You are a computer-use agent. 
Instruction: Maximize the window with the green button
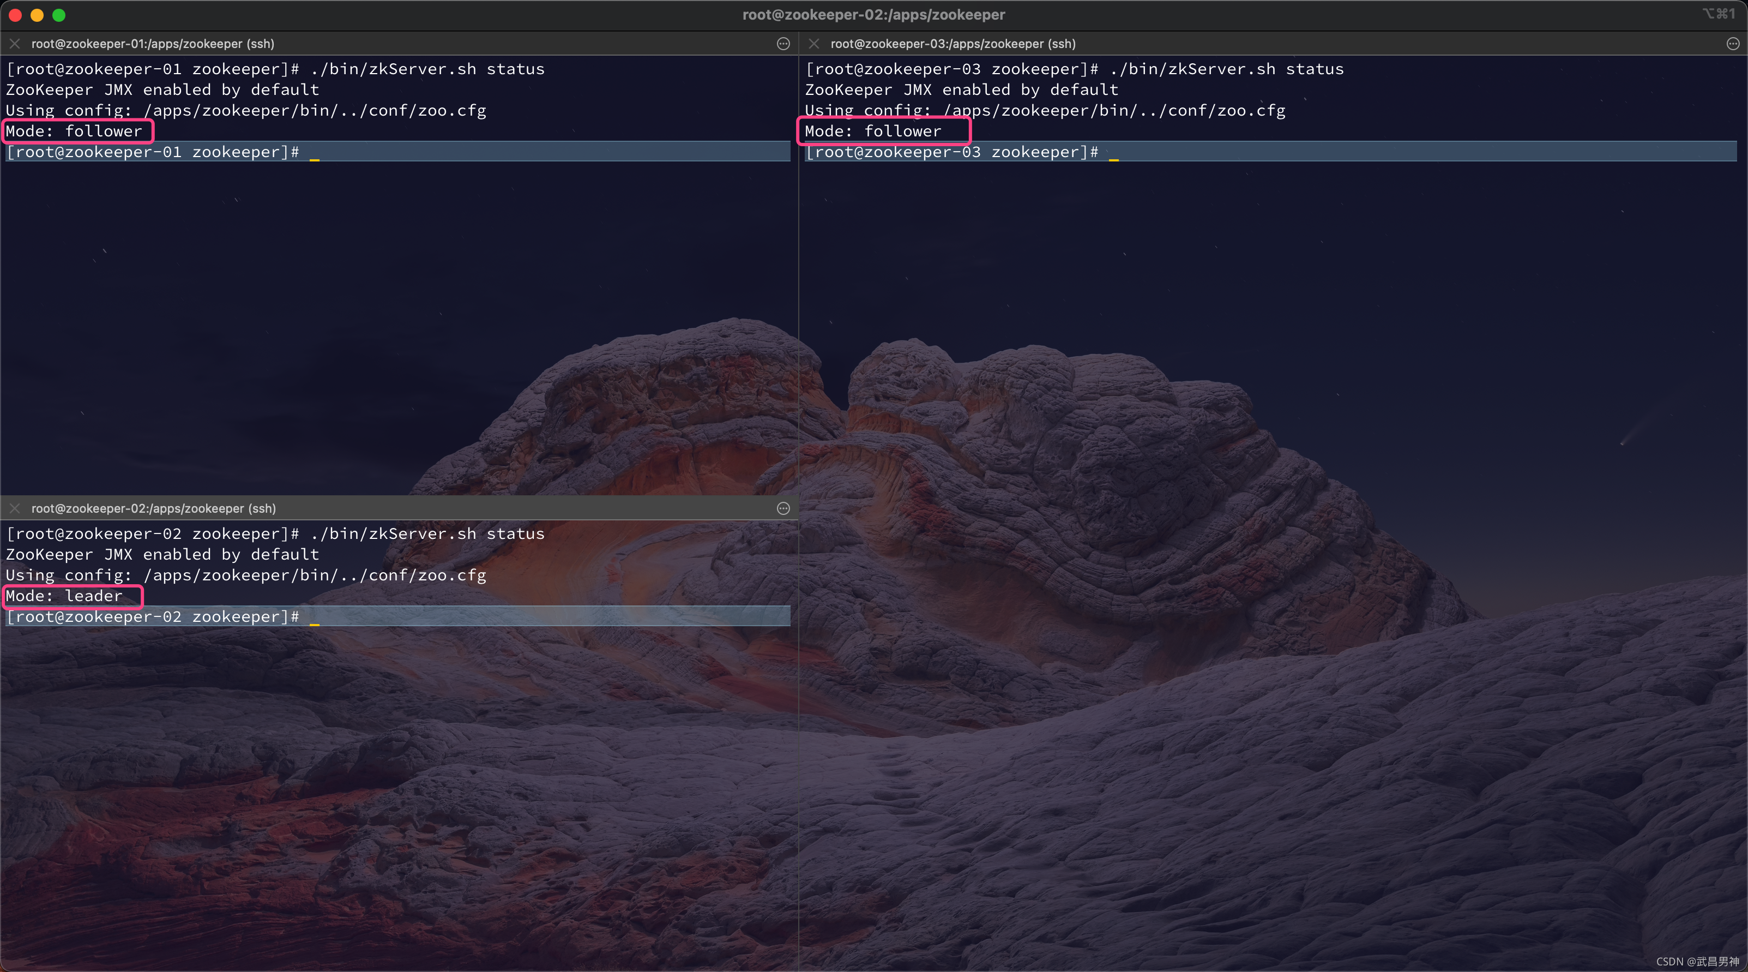[x=59, y=15]
